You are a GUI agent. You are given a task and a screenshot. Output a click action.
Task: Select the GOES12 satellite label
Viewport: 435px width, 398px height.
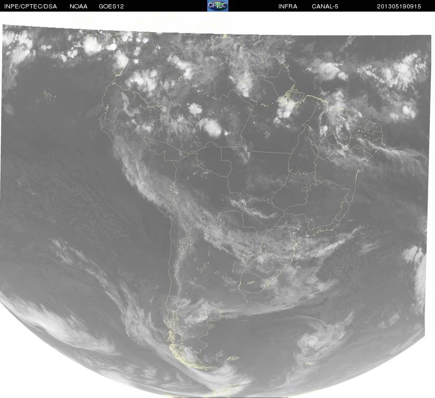pyautogui.click(x=111, y=6)
